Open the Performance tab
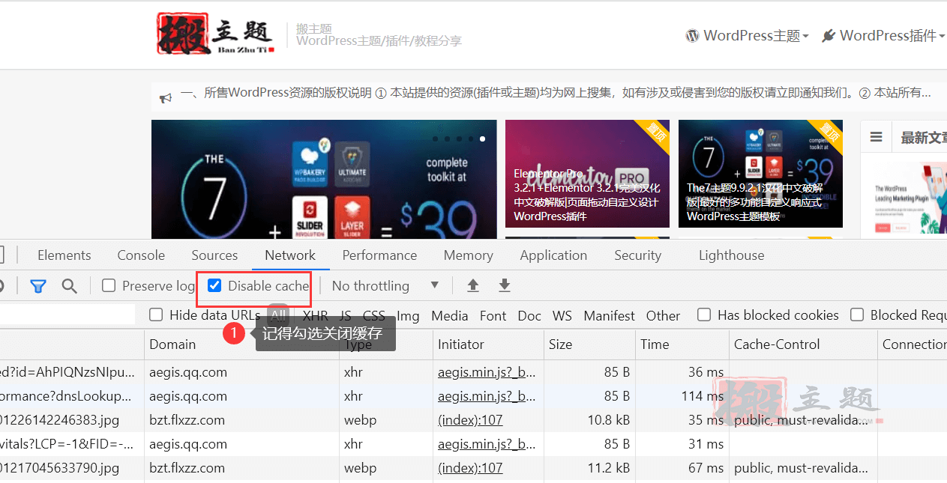Image resolution: width=947 pixels, height=483 pixels. pos(379,255)
